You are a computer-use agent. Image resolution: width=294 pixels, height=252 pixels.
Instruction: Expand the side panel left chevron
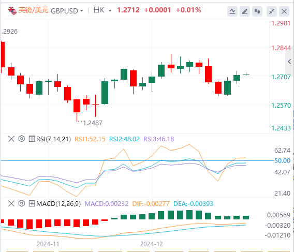(x=289, y=62)
